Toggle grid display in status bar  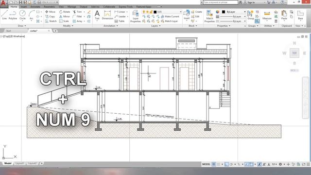pos(213,164)
